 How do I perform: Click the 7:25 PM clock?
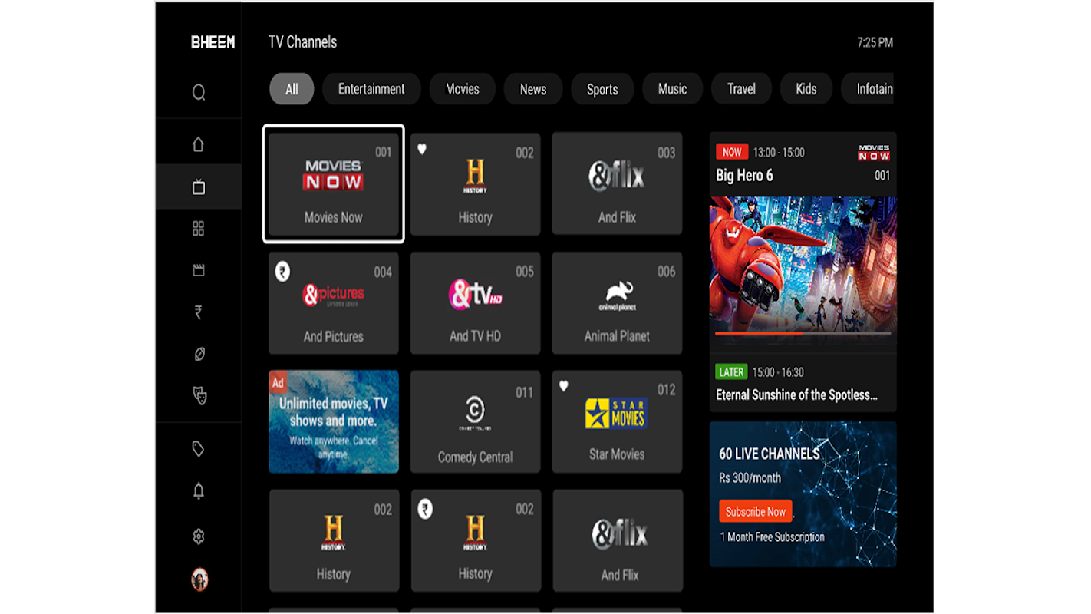pos(875,43)
